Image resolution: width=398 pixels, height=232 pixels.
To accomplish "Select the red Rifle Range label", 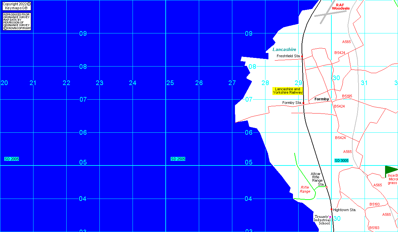I will pos(305,189).
